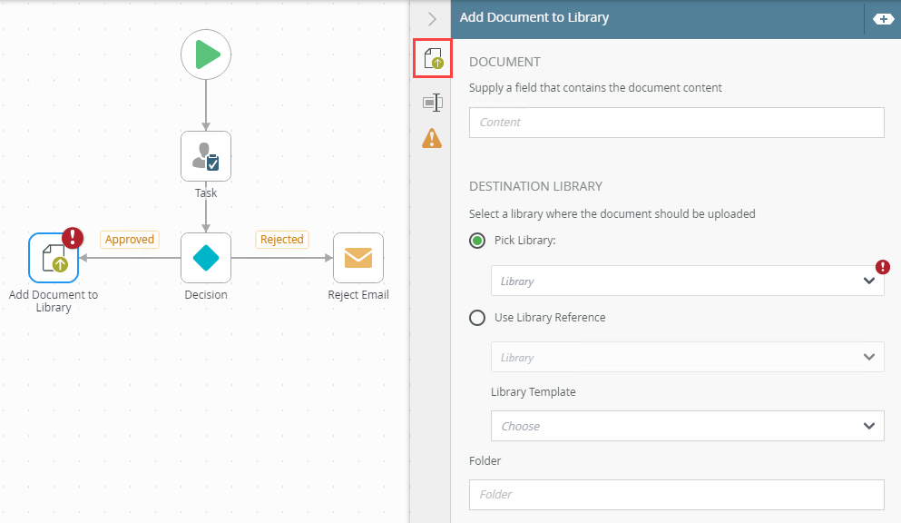Click the Rejected line label

pos(281,240)
